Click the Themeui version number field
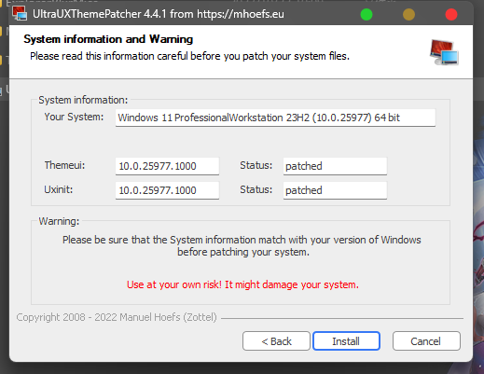484x374 pixels. 167,166
